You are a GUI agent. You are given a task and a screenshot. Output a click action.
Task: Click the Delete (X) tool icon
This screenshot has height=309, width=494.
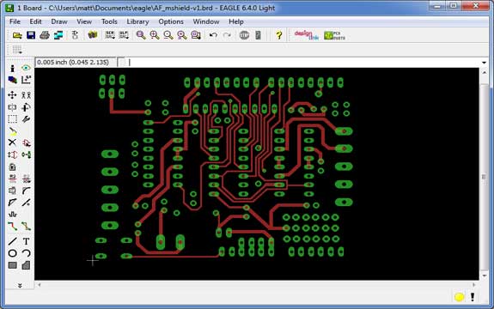tap(12, 142)
